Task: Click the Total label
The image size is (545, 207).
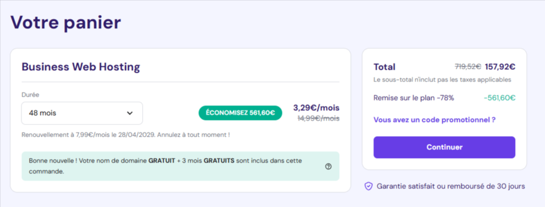Action: 384,67
